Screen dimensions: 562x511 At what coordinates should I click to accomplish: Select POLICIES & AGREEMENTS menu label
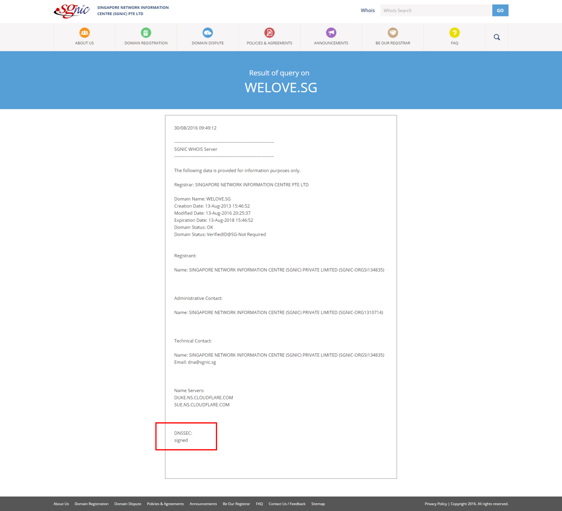tap(269, 43)
